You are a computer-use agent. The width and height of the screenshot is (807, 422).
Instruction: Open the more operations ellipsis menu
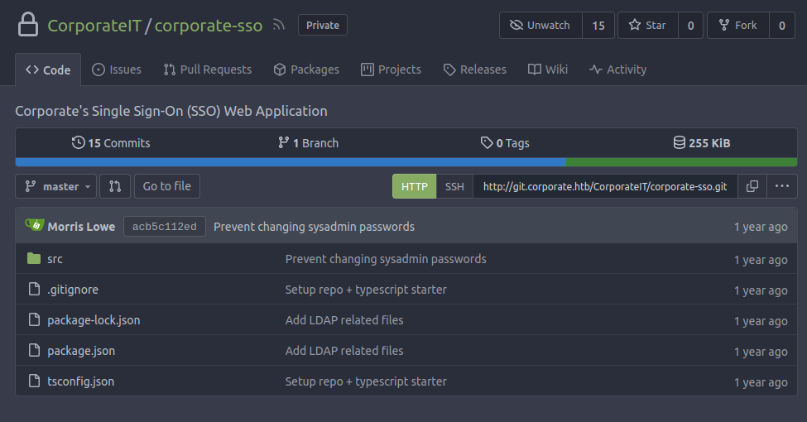[782, 186]
